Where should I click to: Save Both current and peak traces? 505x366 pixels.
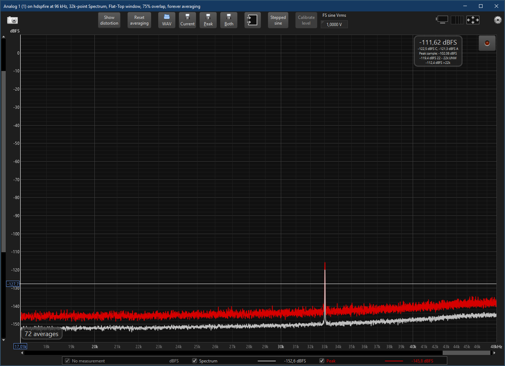229,20
